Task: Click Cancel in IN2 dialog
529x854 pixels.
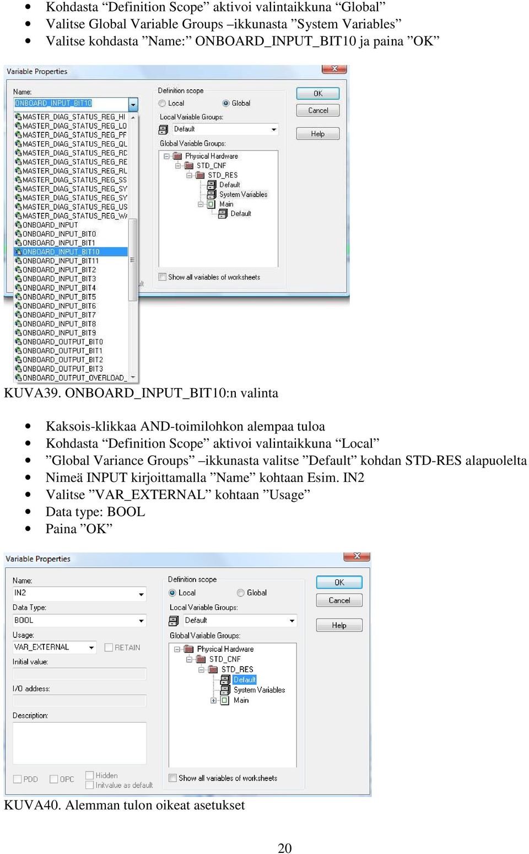Action: tap(339, 600)
